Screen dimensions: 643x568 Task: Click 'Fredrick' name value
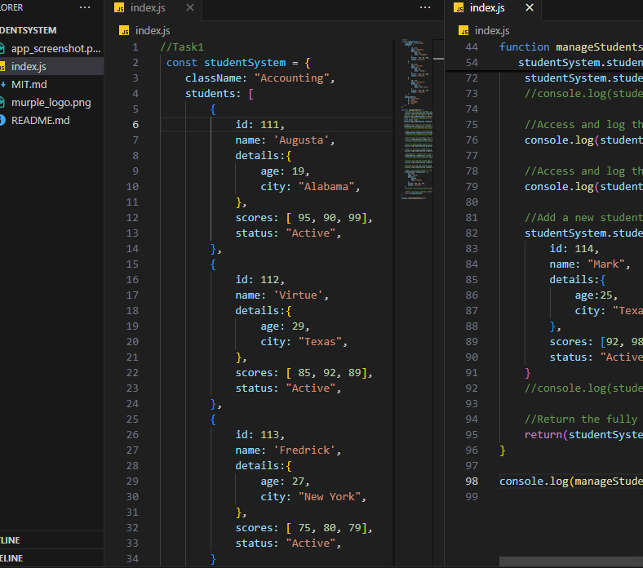coord(304,450)
